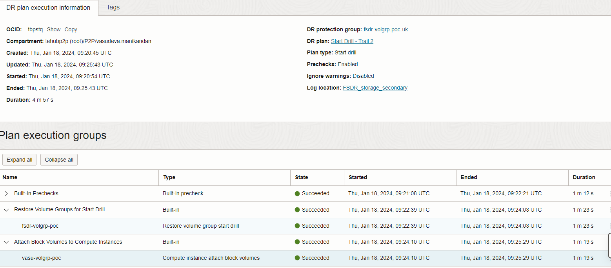This screenshot has width=611, height=268.
Task: Click the Expand all button
Action: (x=19, y=160)
